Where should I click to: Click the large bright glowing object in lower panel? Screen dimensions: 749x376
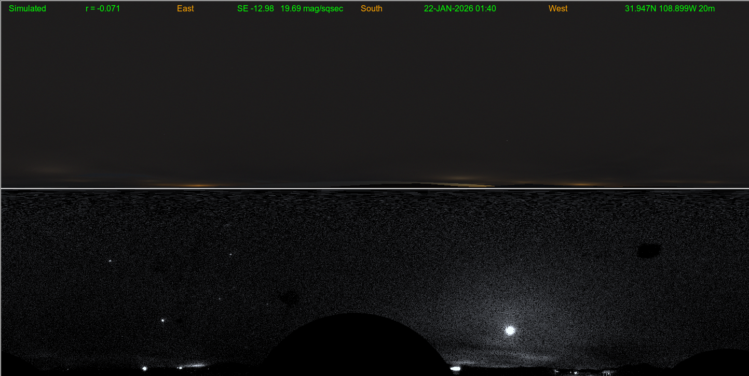(x=510, y=330)
